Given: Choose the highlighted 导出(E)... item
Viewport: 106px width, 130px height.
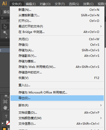Looking at the screenshot, I should (57, 98).
